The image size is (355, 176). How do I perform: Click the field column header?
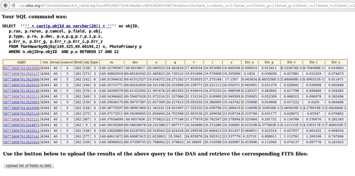click(x=78, y=62)
